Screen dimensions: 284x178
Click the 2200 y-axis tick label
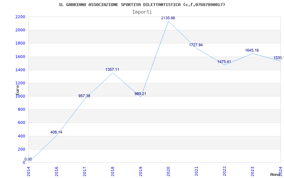20,17
